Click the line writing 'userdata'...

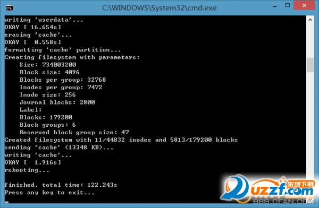coord(44,20)
